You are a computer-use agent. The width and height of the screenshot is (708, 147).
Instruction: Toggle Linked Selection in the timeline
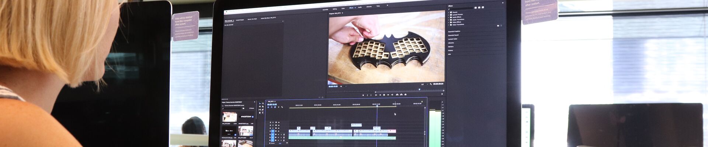pos(275,107)
